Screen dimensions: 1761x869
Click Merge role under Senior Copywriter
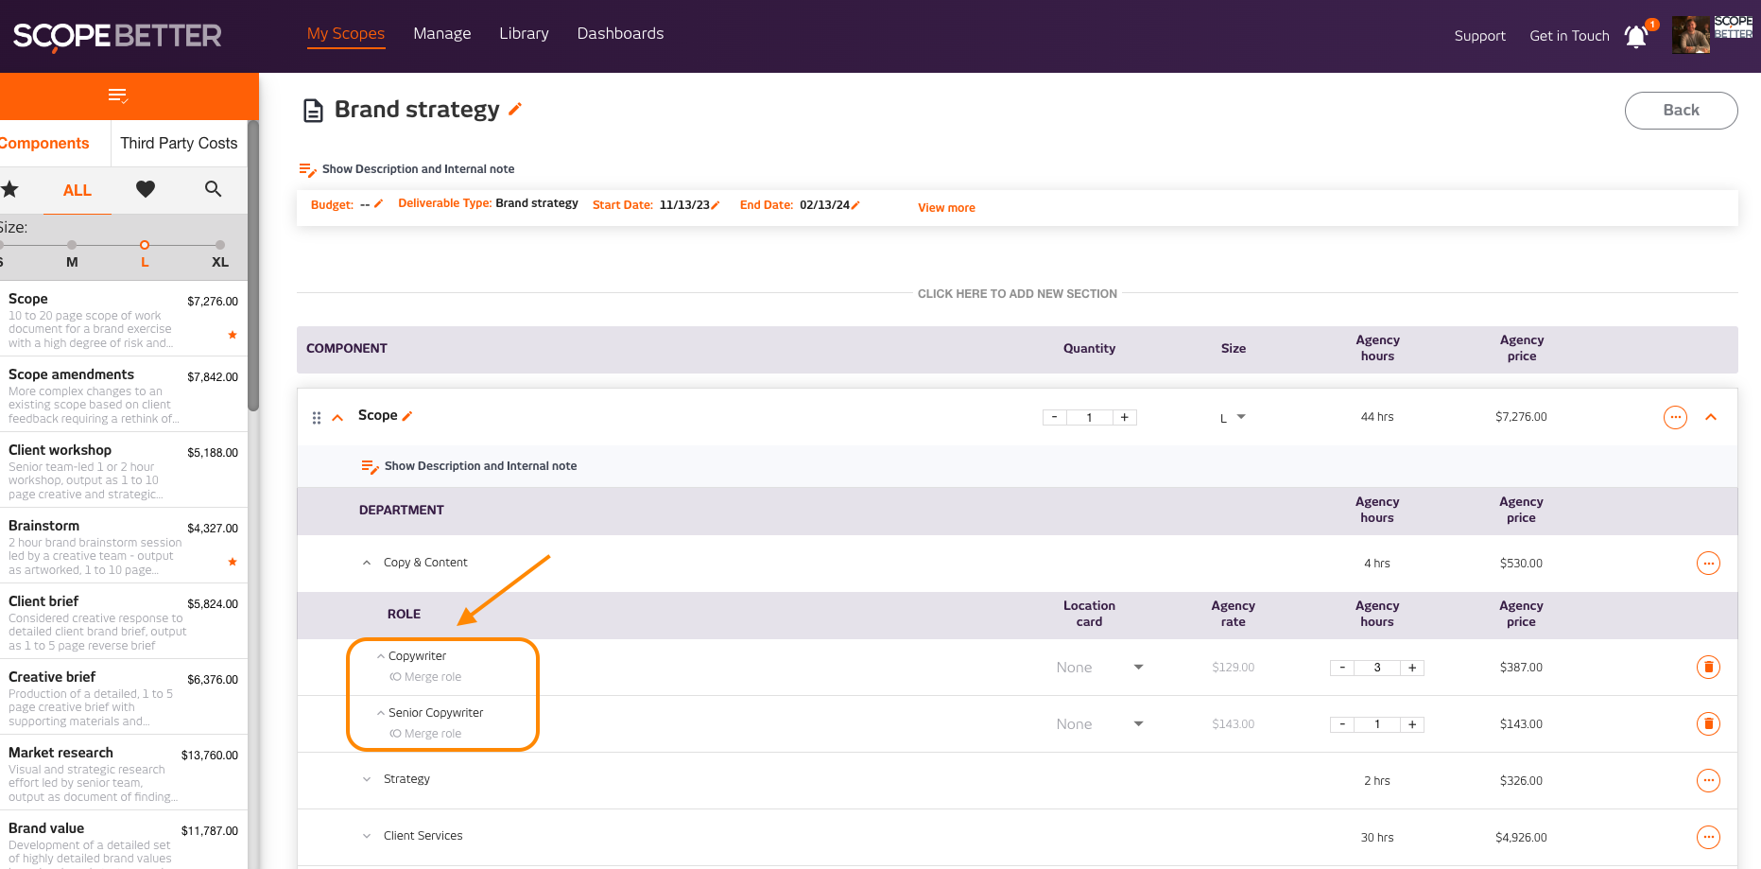coord(426,734)
